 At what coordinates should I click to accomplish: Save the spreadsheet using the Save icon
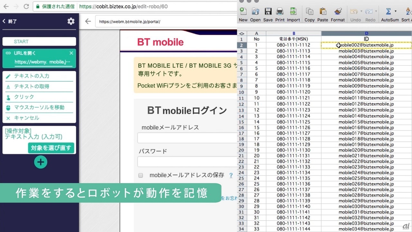coord(268,12)
